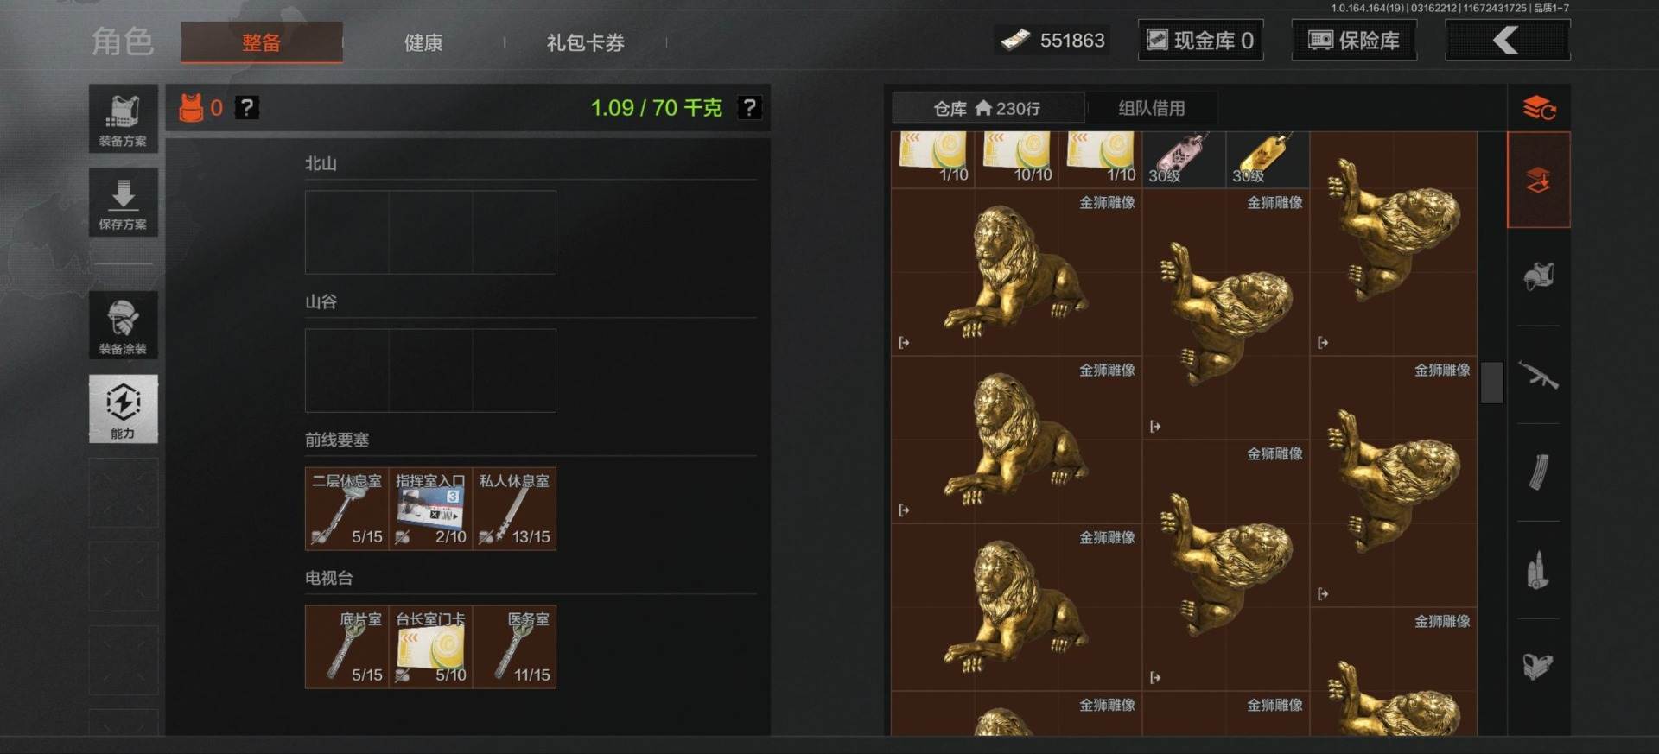Filter stash by armor vest icon
The height and width of the screenshot is (754, 1659).
click(x=1539, y=276)
